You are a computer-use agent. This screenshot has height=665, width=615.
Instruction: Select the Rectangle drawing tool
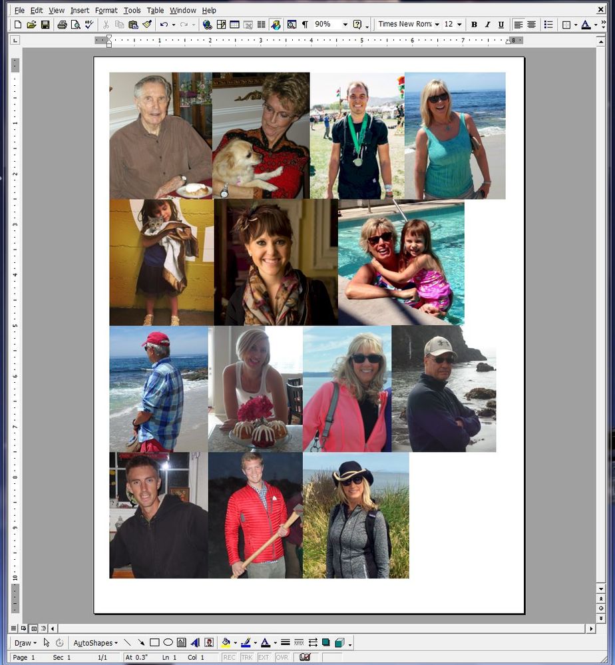point(154,643)
